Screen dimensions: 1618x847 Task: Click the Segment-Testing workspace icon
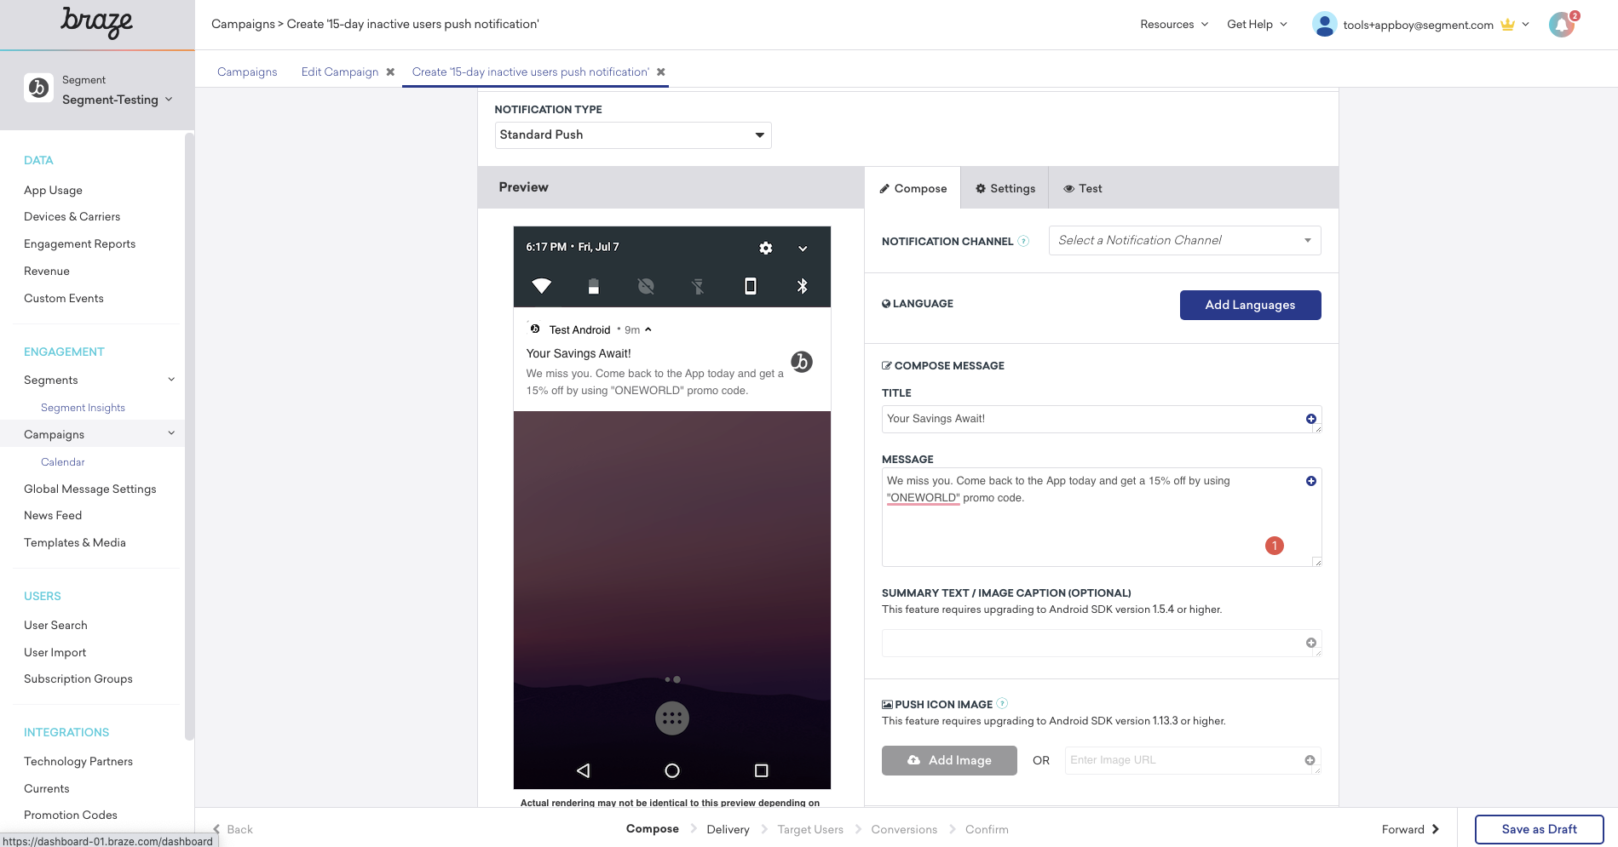coord(38,88)
